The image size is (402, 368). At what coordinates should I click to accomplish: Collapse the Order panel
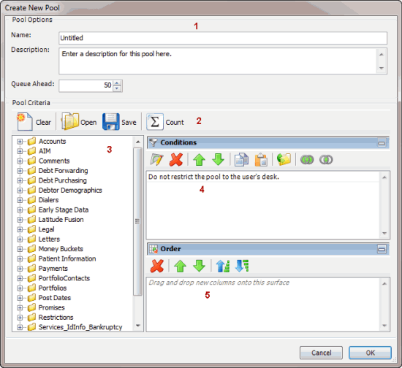tap(382, 249)
